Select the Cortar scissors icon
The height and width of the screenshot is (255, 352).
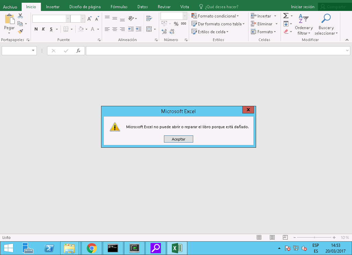coord(20,16)
